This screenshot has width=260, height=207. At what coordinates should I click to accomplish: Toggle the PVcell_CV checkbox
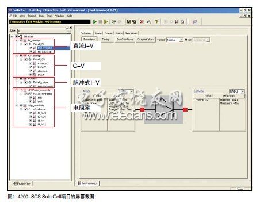click(26, 59)
